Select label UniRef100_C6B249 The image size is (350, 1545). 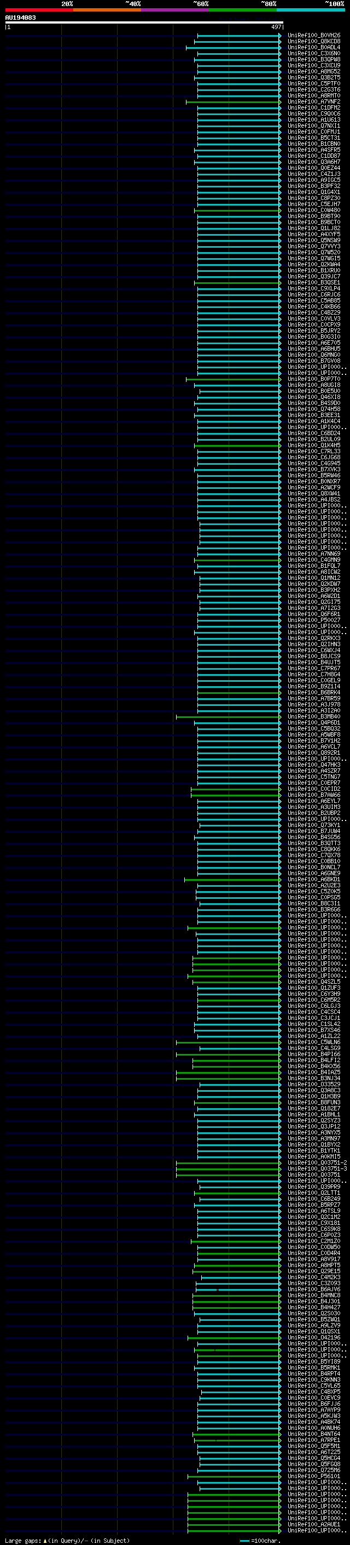[x=314, y=1199]
